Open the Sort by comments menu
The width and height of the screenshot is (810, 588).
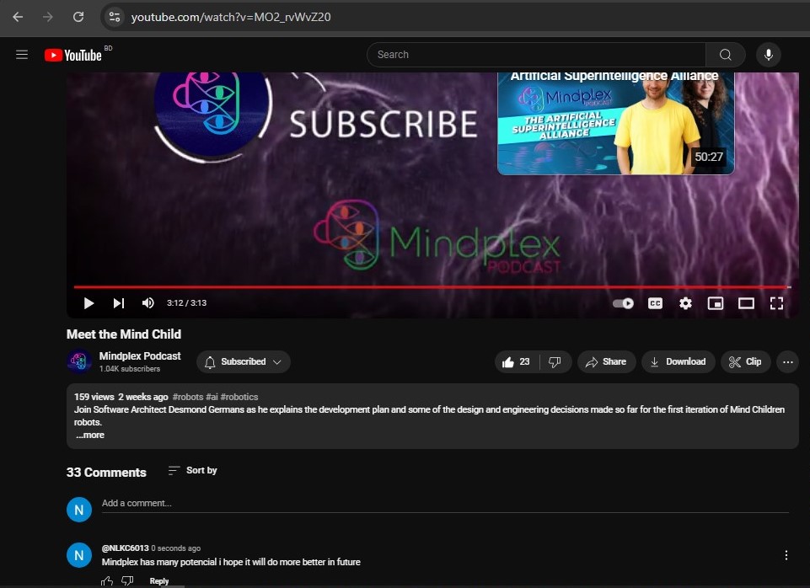[x=193, y=470]
